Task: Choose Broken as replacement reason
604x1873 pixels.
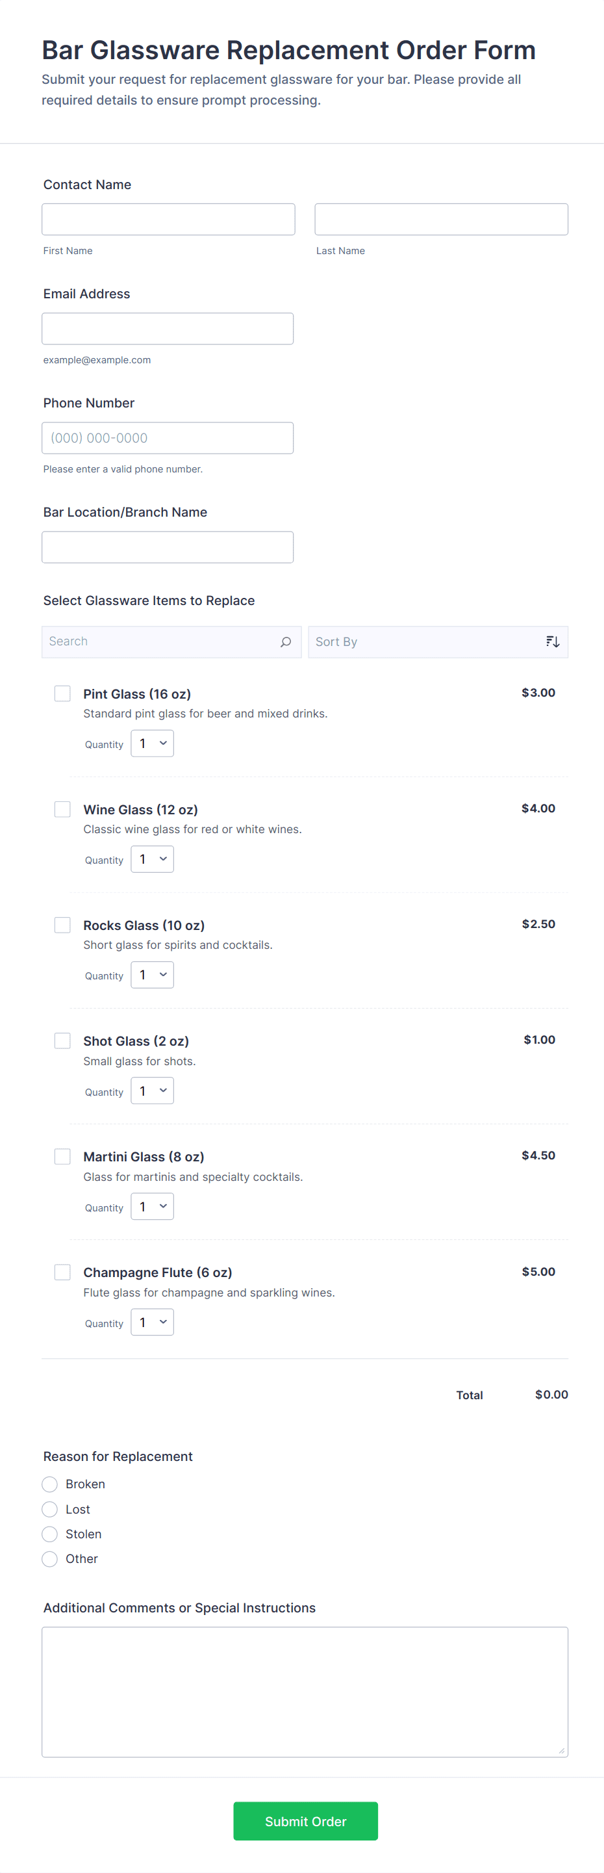Action: [x=50, y=1484]
